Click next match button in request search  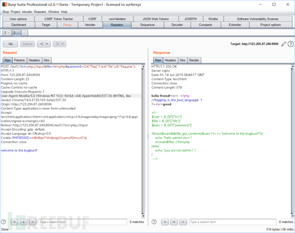[x=32, y=222]
